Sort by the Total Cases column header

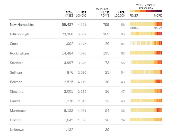click(69, 14)
